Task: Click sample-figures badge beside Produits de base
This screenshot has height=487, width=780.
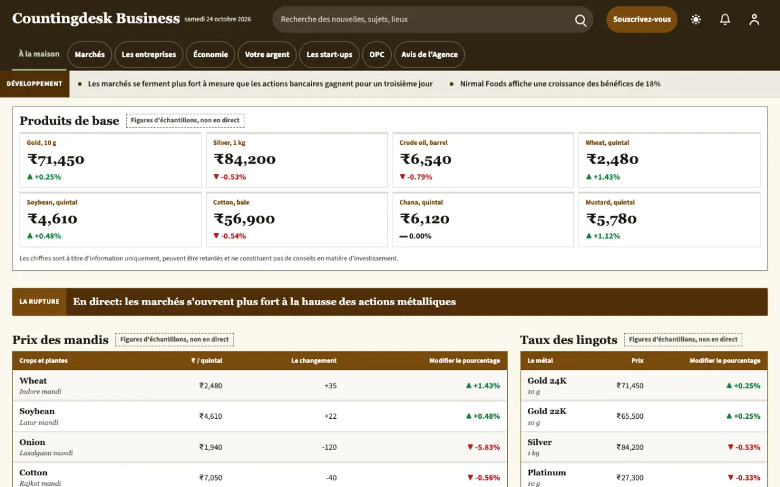Action: (x=185, y=120)
